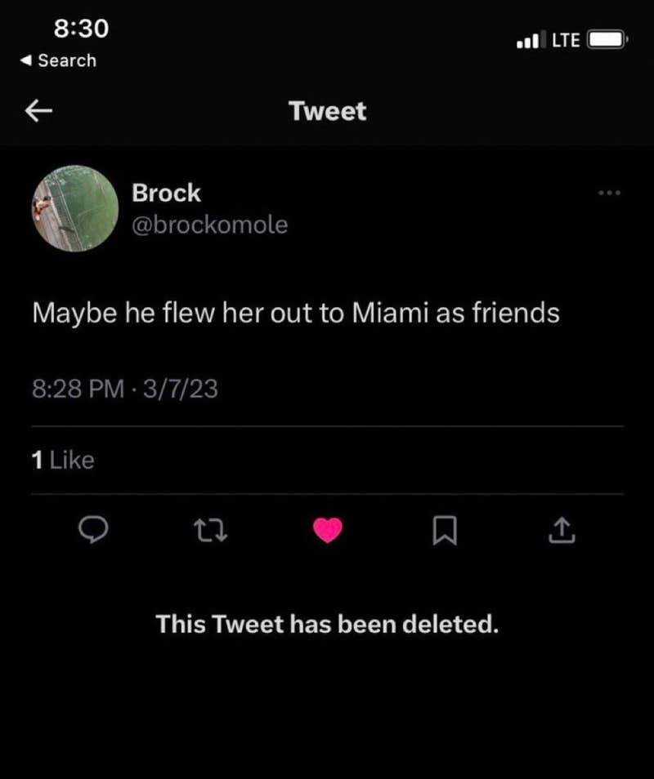Image resolution: width=654 pixels, height=779 pixels.
Task: Tap the LTE network indicator
Action: tap(565, 40)
